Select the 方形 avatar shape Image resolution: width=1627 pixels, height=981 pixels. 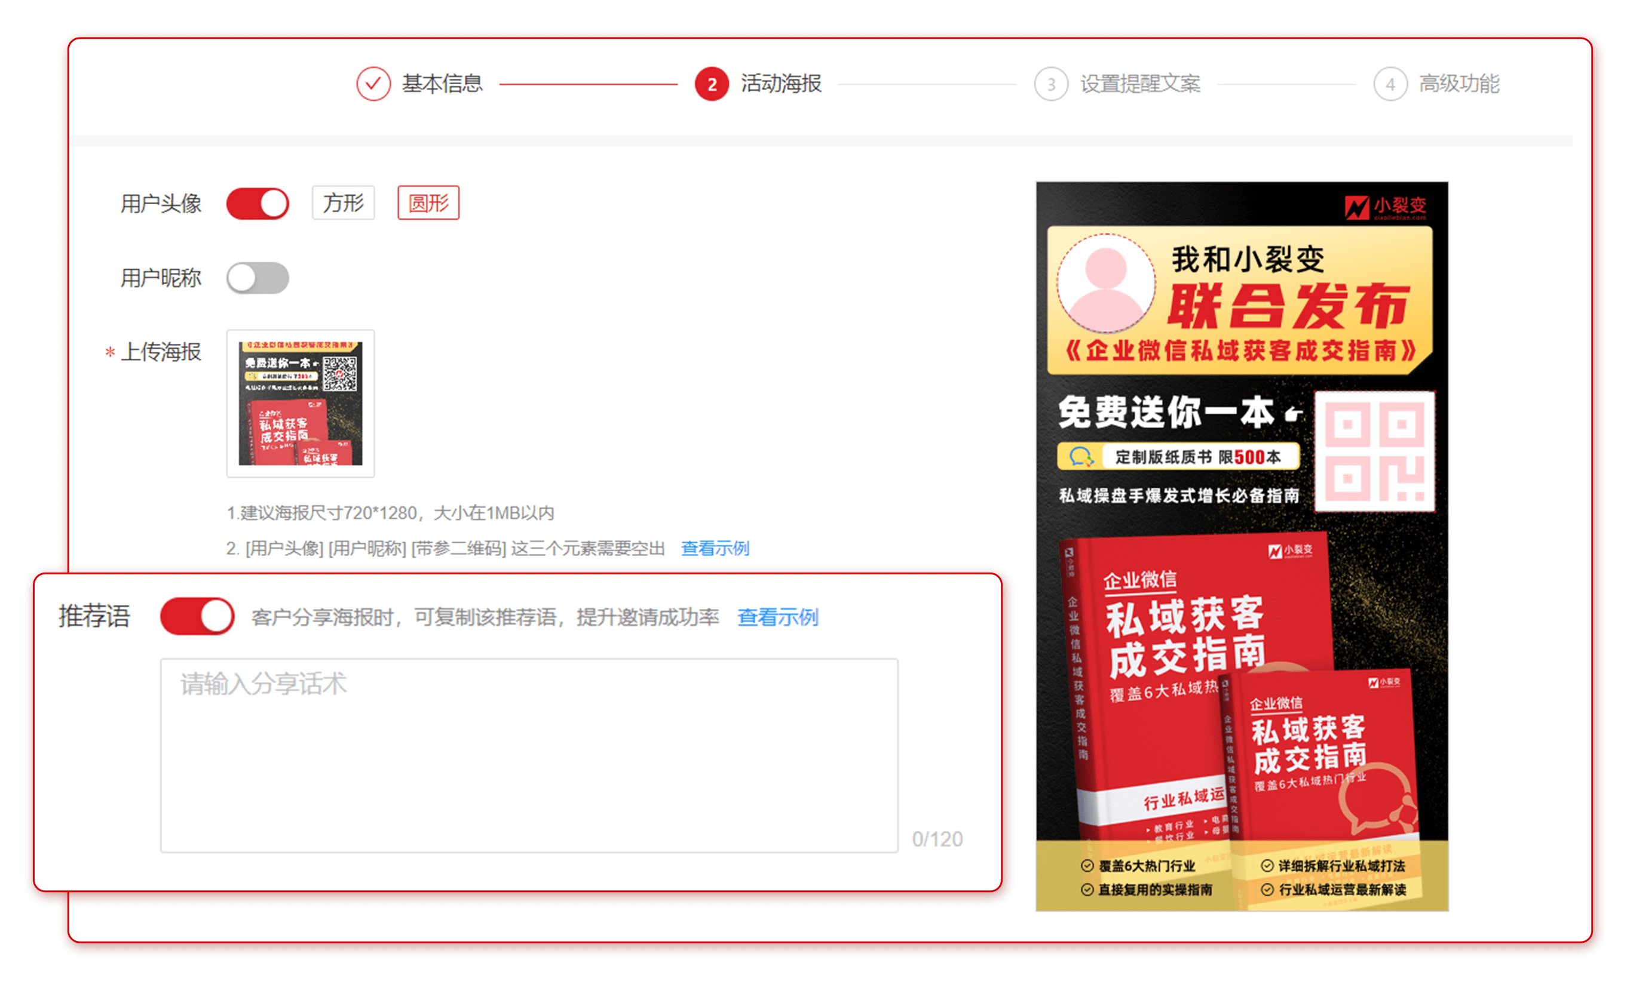click(x=343, y=202)
